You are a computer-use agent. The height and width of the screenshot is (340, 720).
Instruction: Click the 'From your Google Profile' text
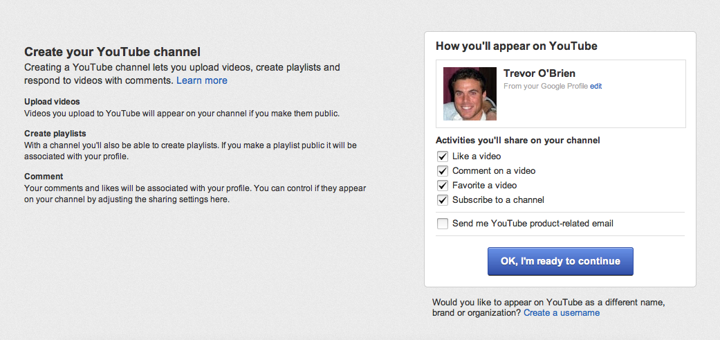(546, 86)
